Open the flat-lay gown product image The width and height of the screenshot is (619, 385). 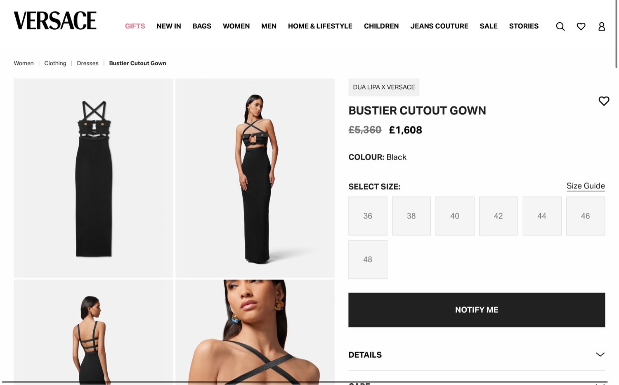(93, 178)
